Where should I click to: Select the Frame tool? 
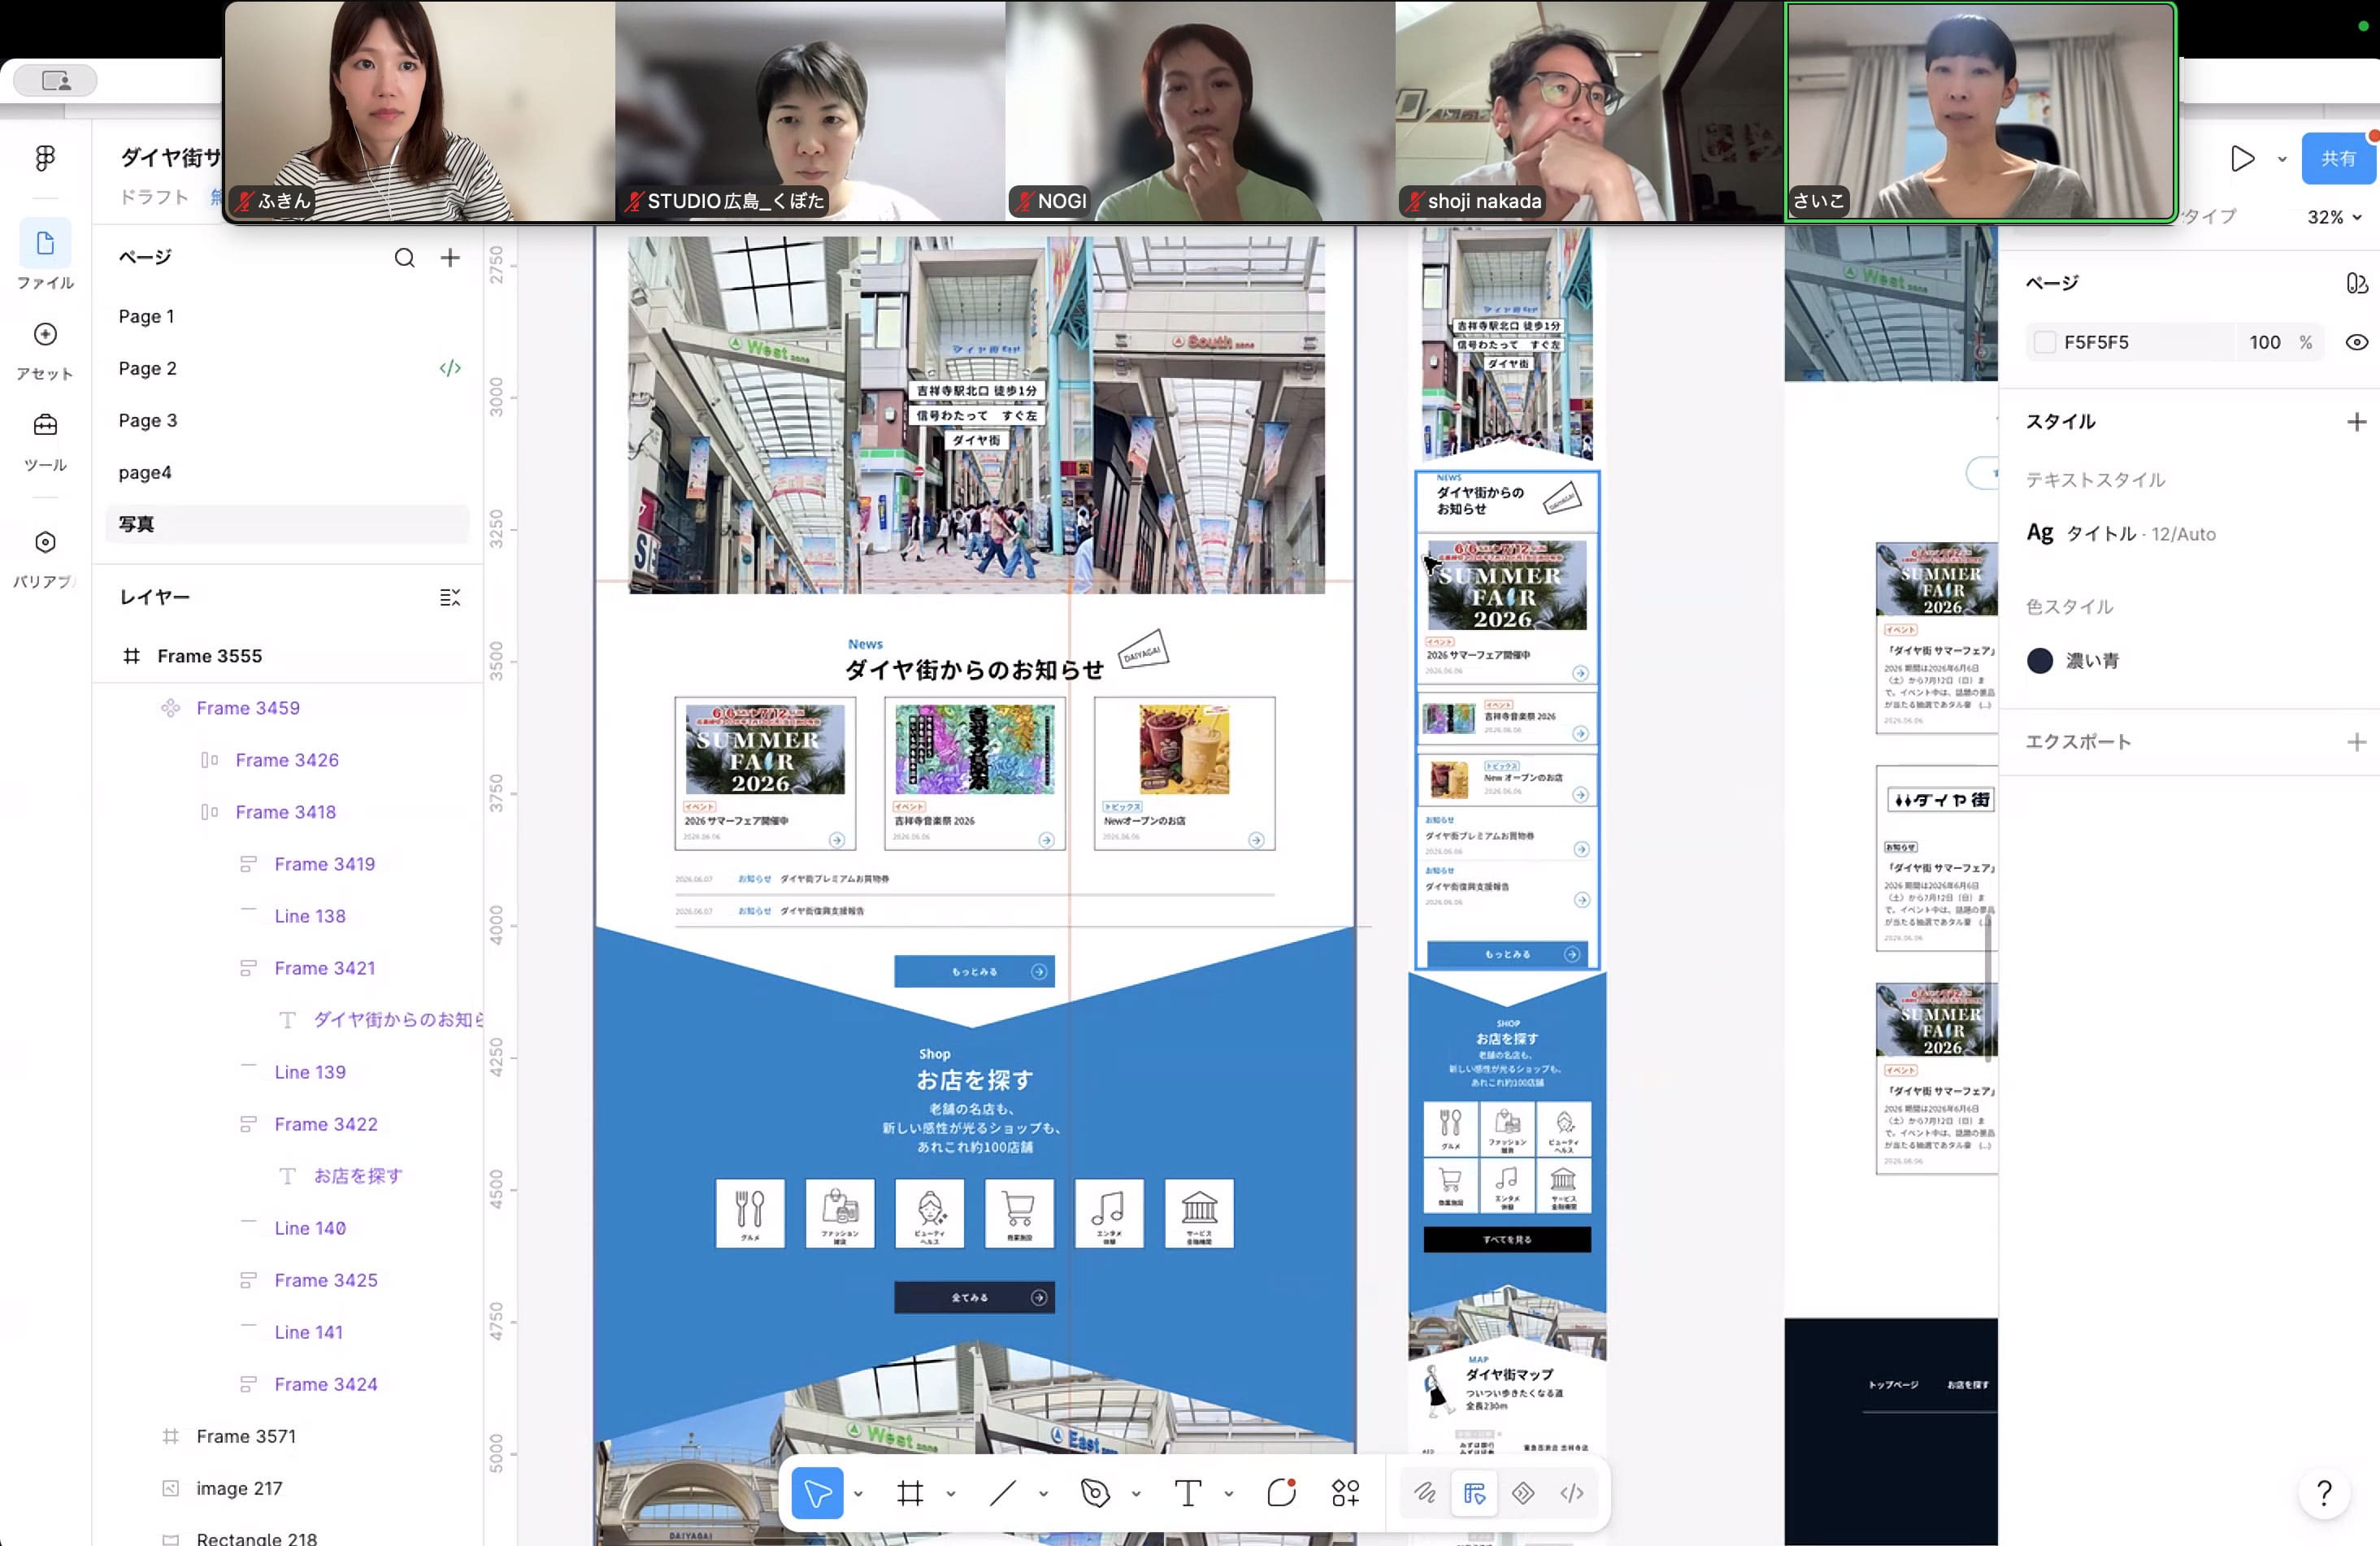(x=910, y=1493)
